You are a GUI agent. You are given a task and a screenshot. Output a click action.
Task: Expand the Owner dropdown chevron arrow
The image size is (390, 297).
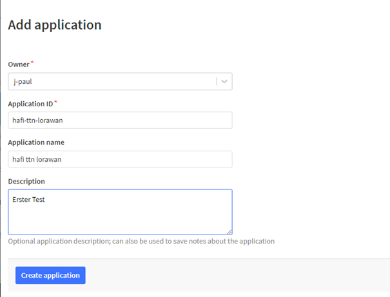tap(224, 82)
